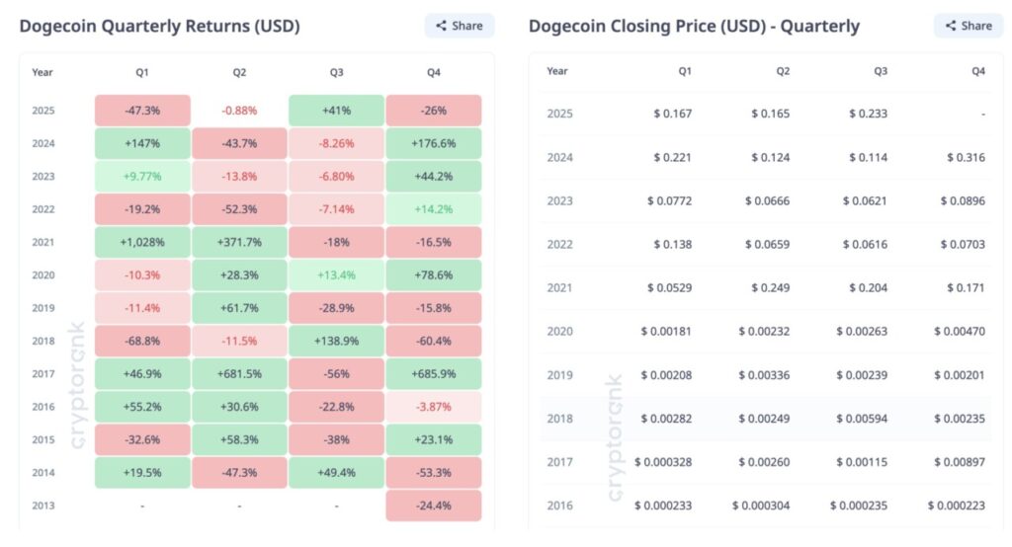Click the 2024 Q4 +176.6% return cell
1012x547 pixels.
point(433,143)
